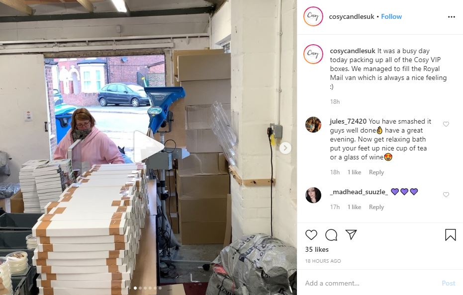
Task: Open the three-dots more options menu
Action: tap(451, 17)
